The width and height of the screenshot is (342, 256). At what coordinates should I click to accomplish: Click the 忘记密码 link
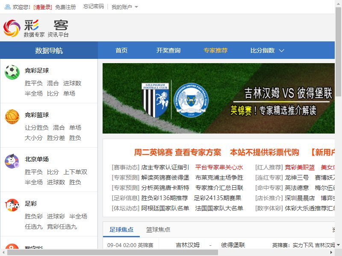(93, 6)
